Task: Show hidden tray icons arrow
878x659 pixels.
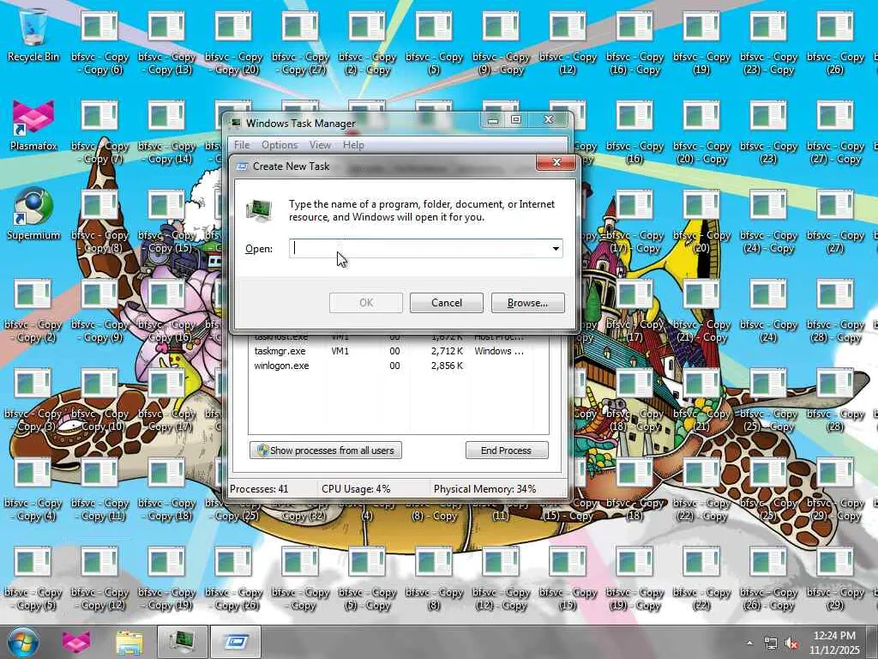Action: tap(749, 643)
